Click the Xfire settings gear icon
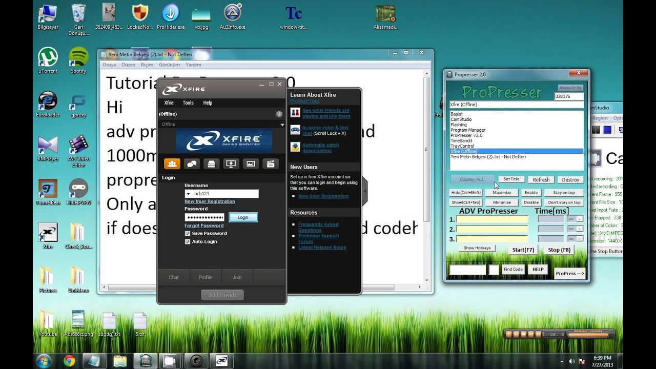656x369 pixels. (x=279, y=114)
